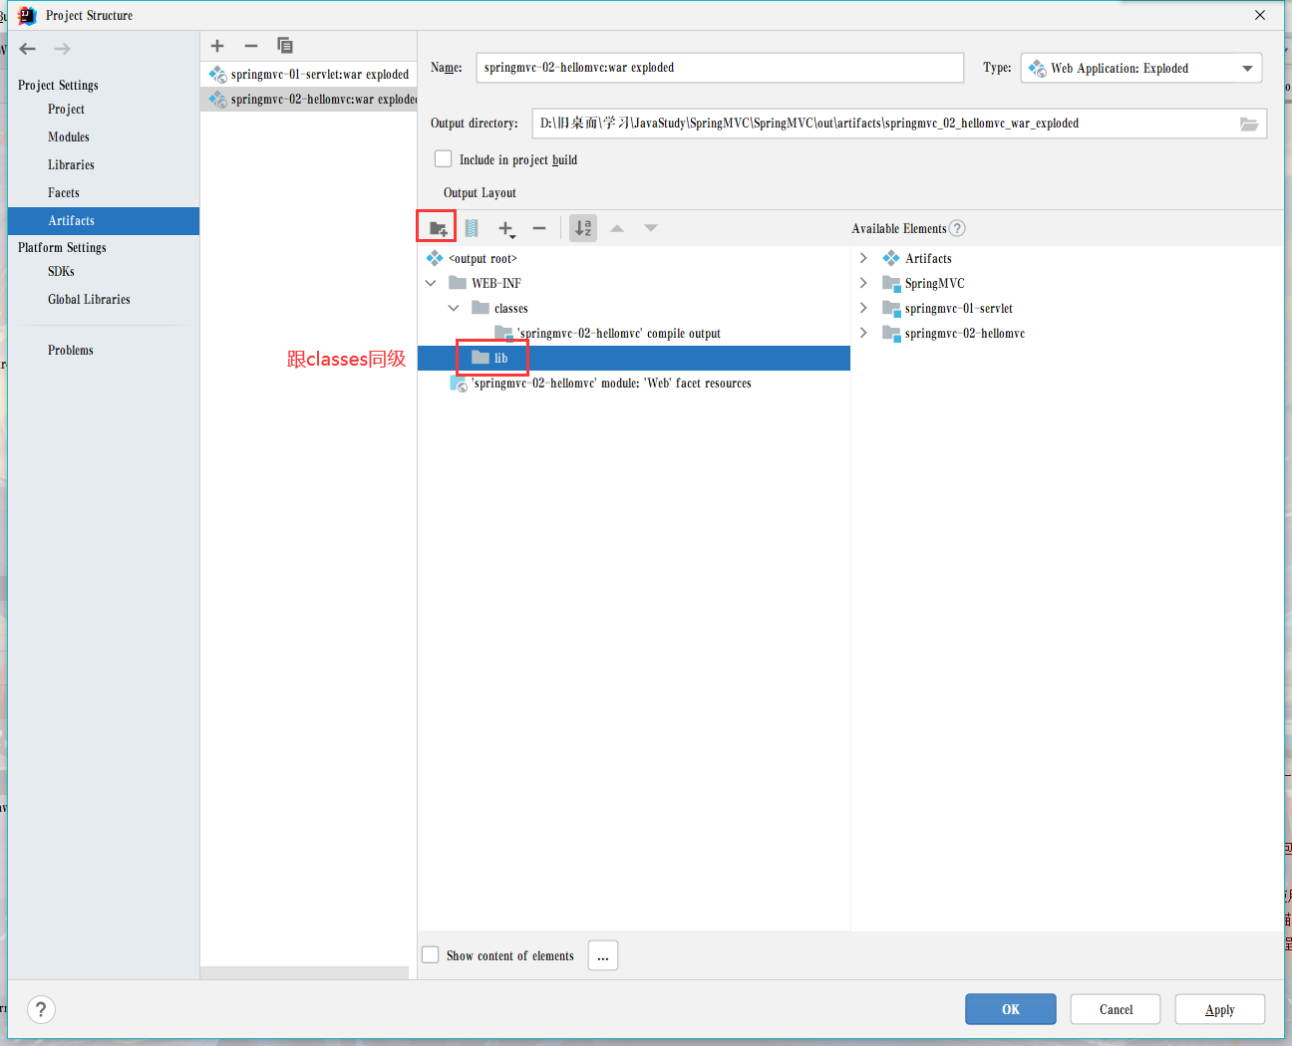Click the Apply button
1292x1046 pixels.
1219,1009
